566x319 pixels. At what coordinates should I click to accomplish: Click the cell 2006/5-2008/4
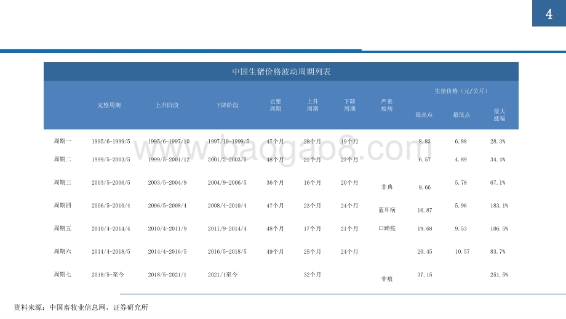click(x=167, y=206)
